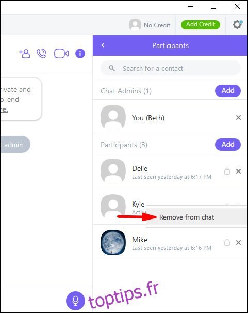Remove Delle using the X icon
This screenshot has width=248, height=313.
[x=238, y=171]
